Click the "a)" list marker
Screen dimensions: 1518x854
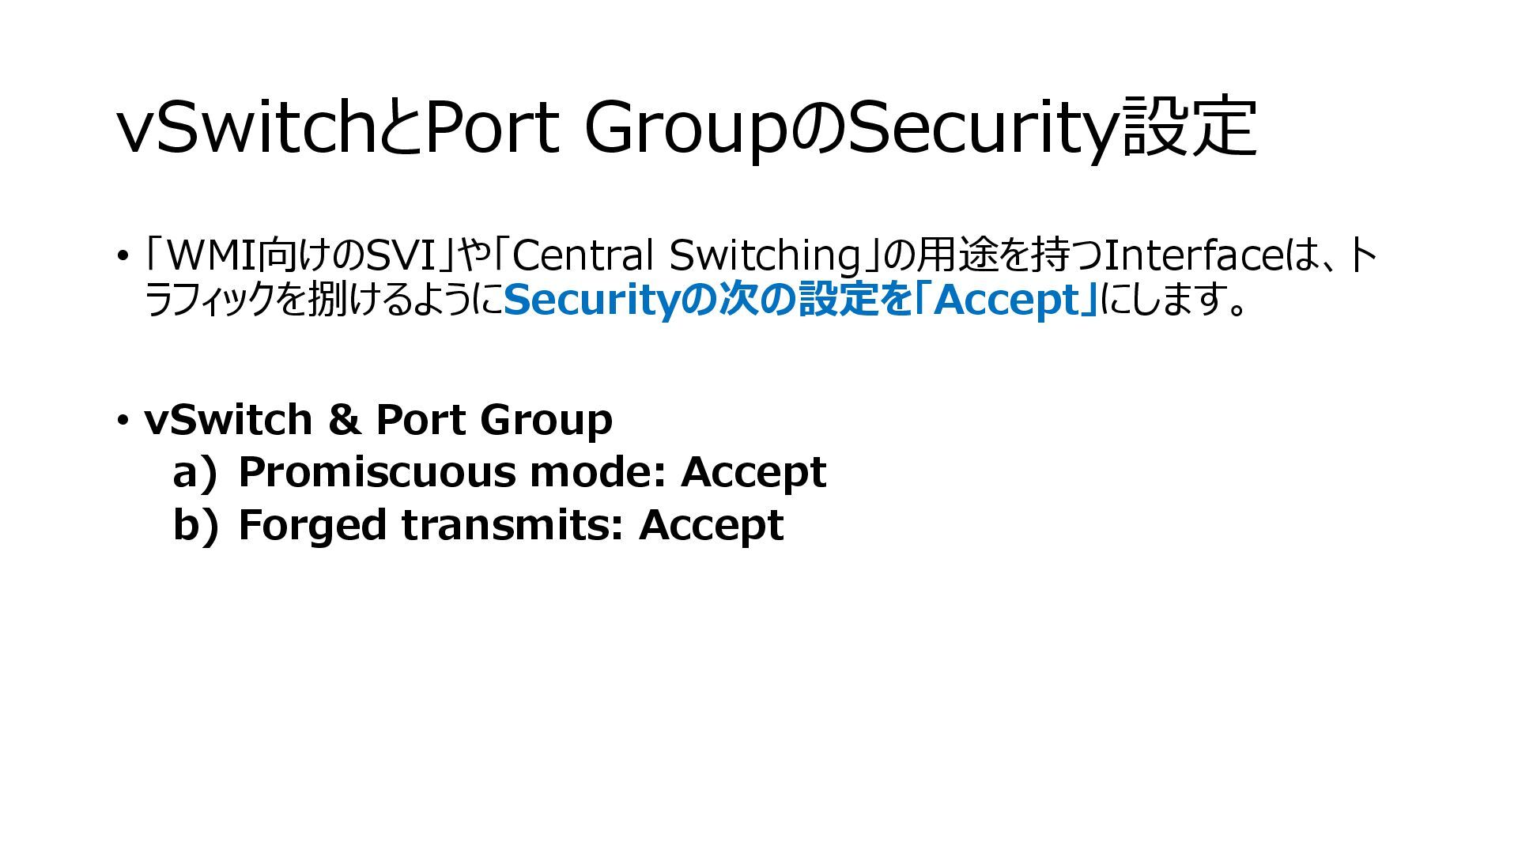[194, 472]
